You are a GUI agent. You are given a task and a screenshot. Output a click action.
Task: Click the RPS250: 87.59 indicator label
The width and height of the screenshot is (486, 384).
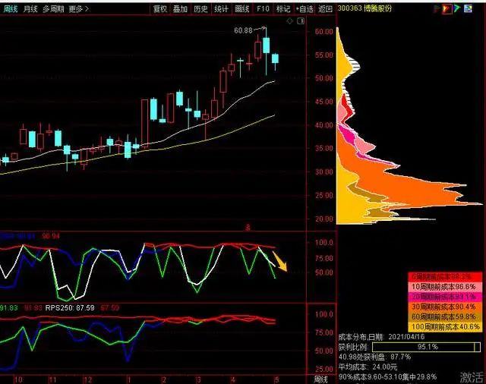click(x=70, y=308)
